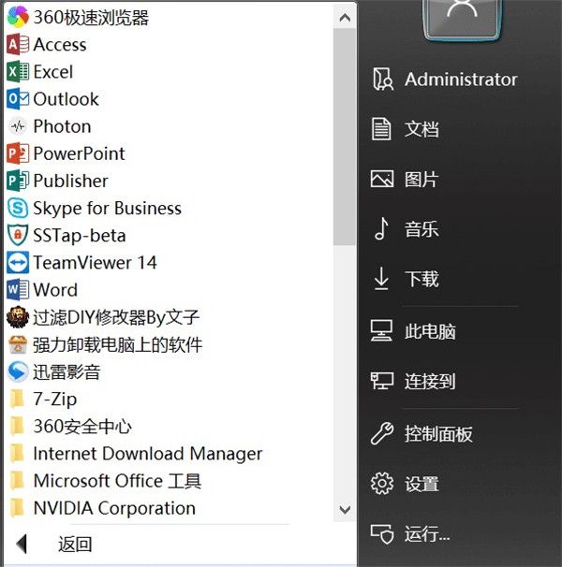This screenshot has width=562, height=567.
Task: Click the 返回 back button
Action: 75,544
